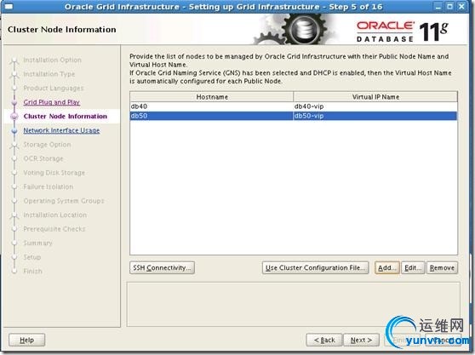Click the Product Languages step

54,89
